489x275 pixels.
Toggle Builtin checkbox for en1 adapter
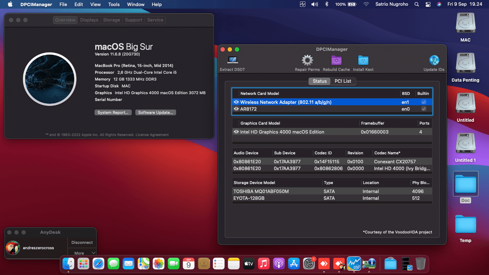[424, 102]
